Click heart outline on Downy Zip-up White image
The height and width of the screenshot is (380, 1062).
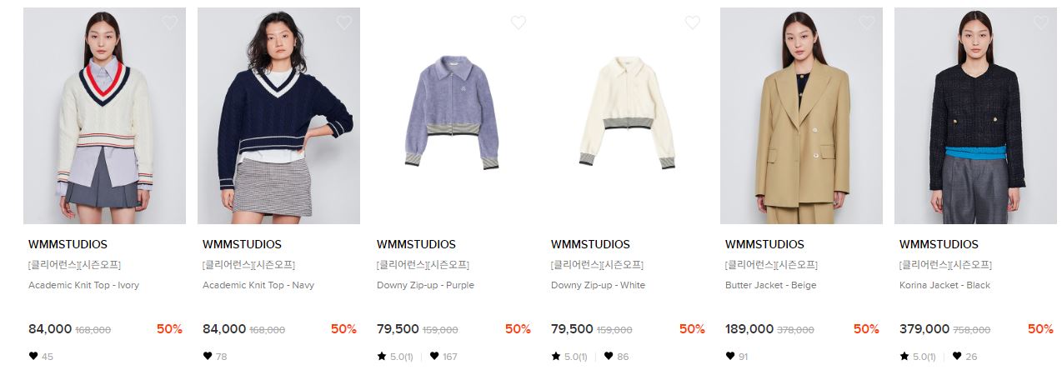(693, 22)
